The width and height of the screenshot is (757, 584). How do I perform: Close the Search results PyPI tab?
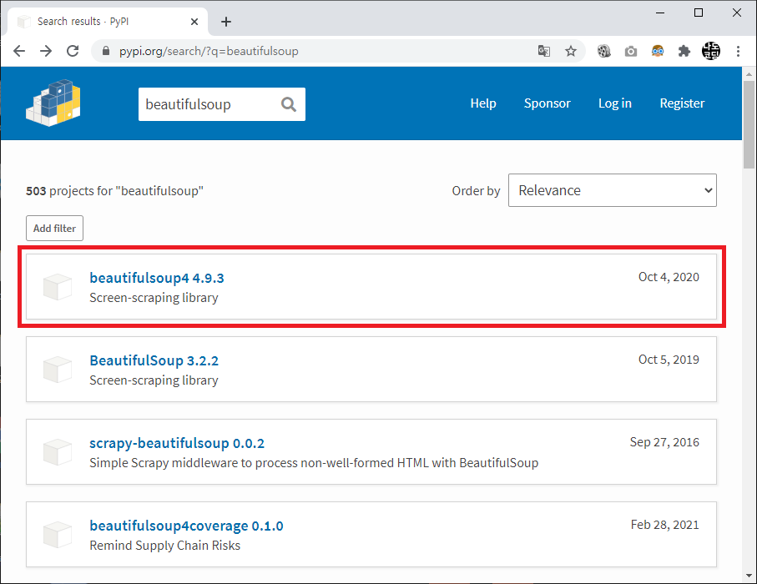(194, 22)
